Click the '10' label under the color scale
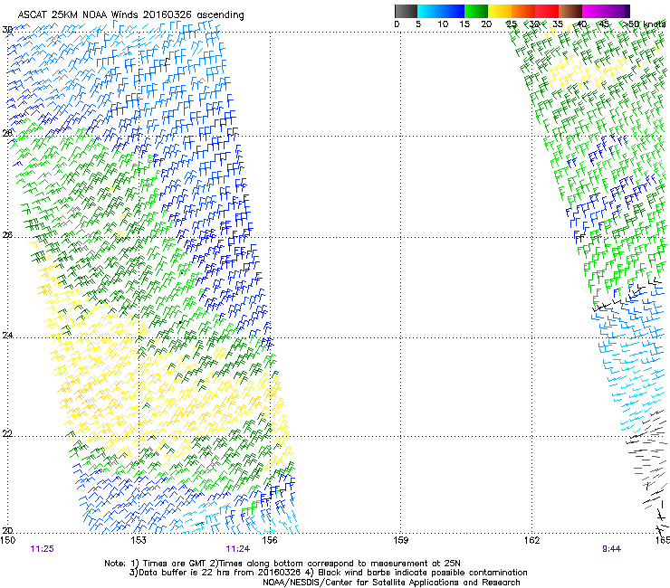This screenshot has height=588, width=670. pyautogui.click(x=443, y=24)
